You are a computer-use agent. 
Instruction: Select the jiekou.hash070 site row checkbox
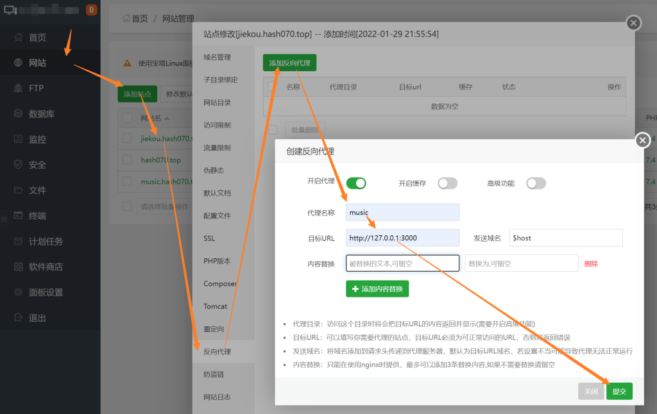tap(128, 138)
